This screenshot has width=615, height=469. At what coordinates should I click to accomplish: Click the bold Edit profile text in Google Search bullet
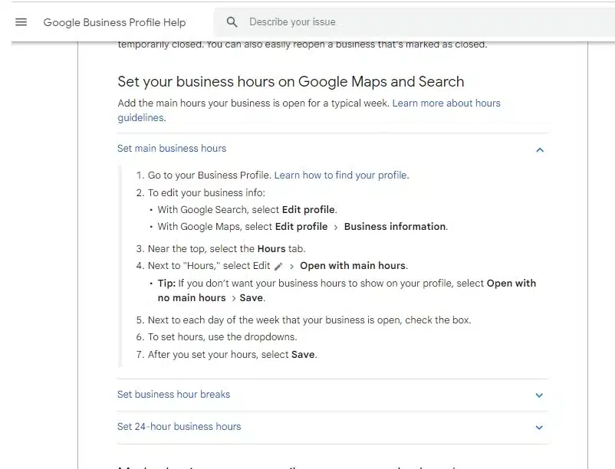coord(308,210)
